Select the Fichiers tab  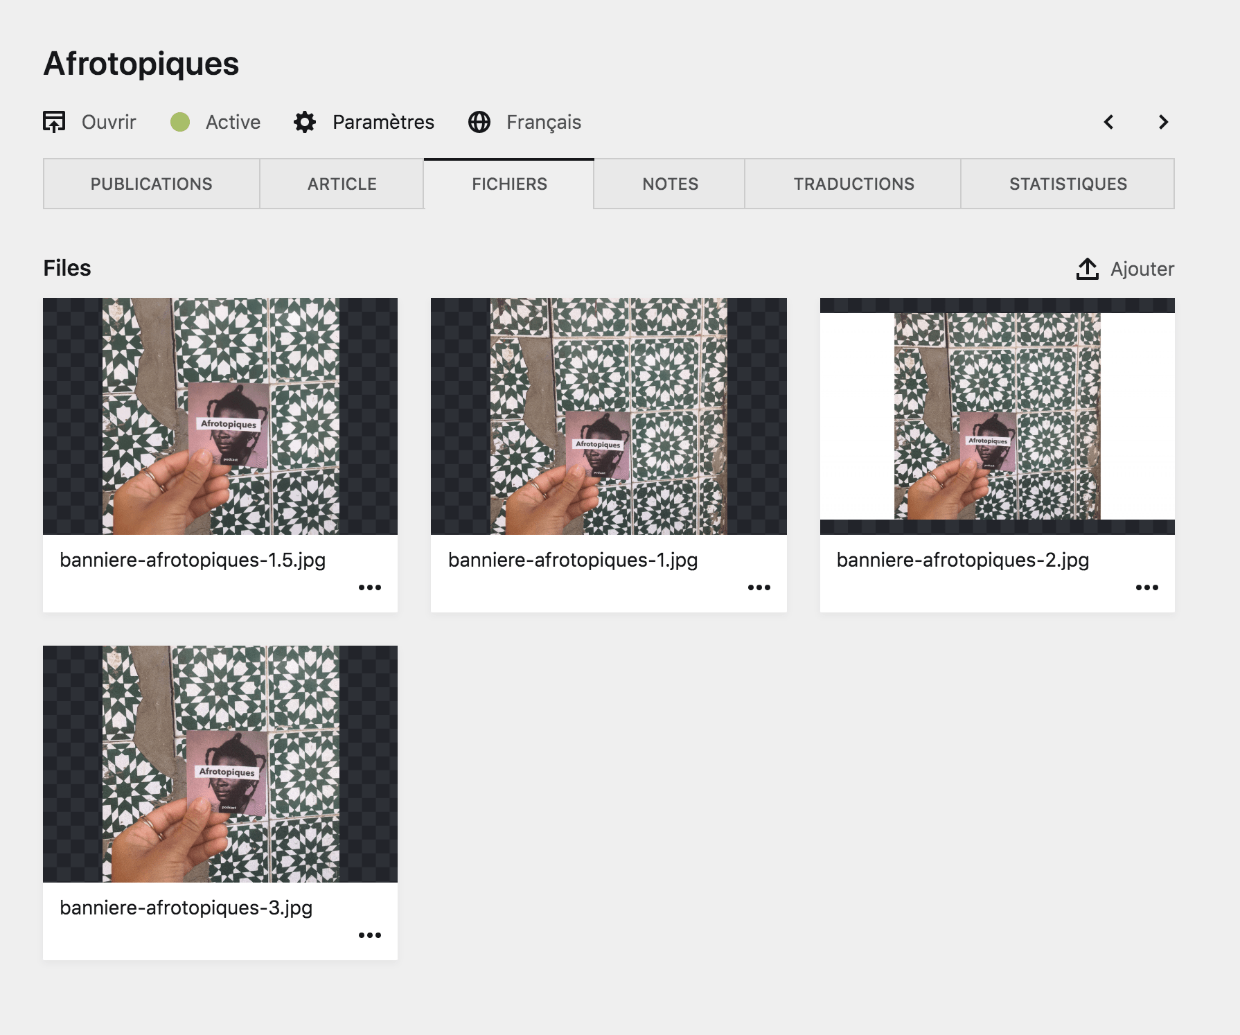click(509, 184)
